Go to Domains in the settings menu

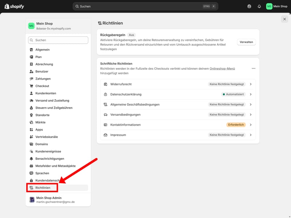point(41,144)
